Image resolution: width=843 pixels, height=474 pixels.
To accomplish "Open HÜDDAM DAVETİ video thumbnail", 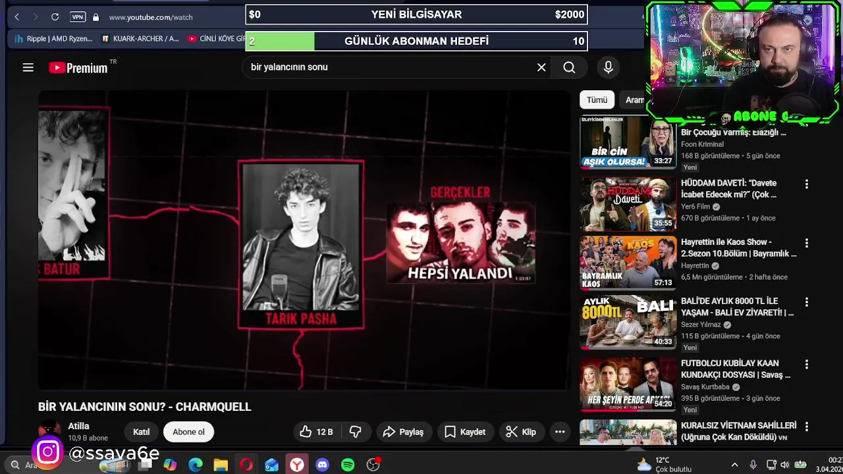I will pyautogui.click(x=628, y=203).
